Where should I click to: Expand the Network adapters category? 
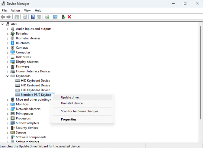click(x=8, y=109)
